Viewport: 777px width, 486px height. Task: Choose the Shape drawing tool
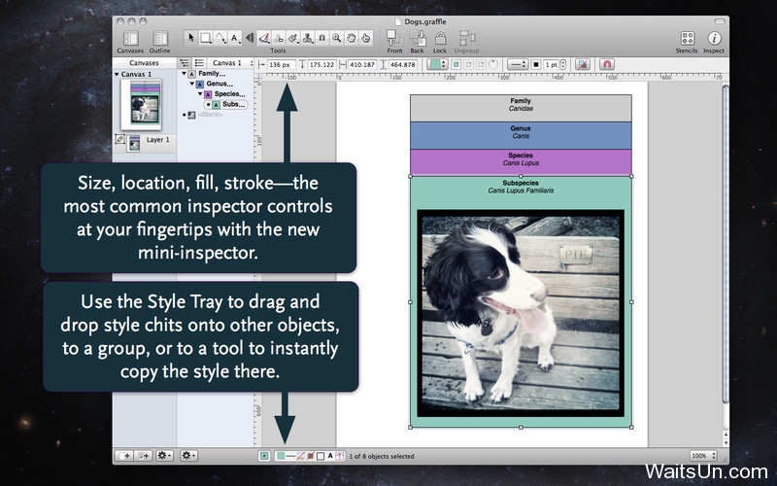pos(206,38)
